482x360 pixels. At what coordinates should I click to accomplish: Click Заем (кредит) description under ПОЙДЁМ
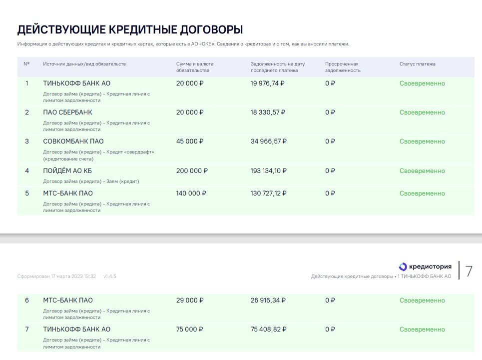point(91,181)
